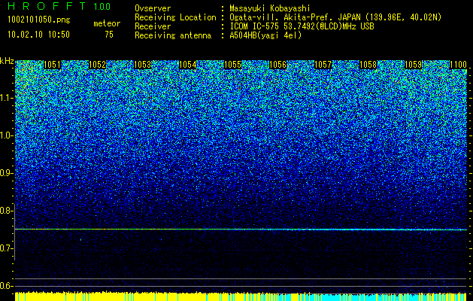Click the 1054 time marker
The width and height of the screenshot is (473, 301).
pyautogui.click(x=188, y=65)
